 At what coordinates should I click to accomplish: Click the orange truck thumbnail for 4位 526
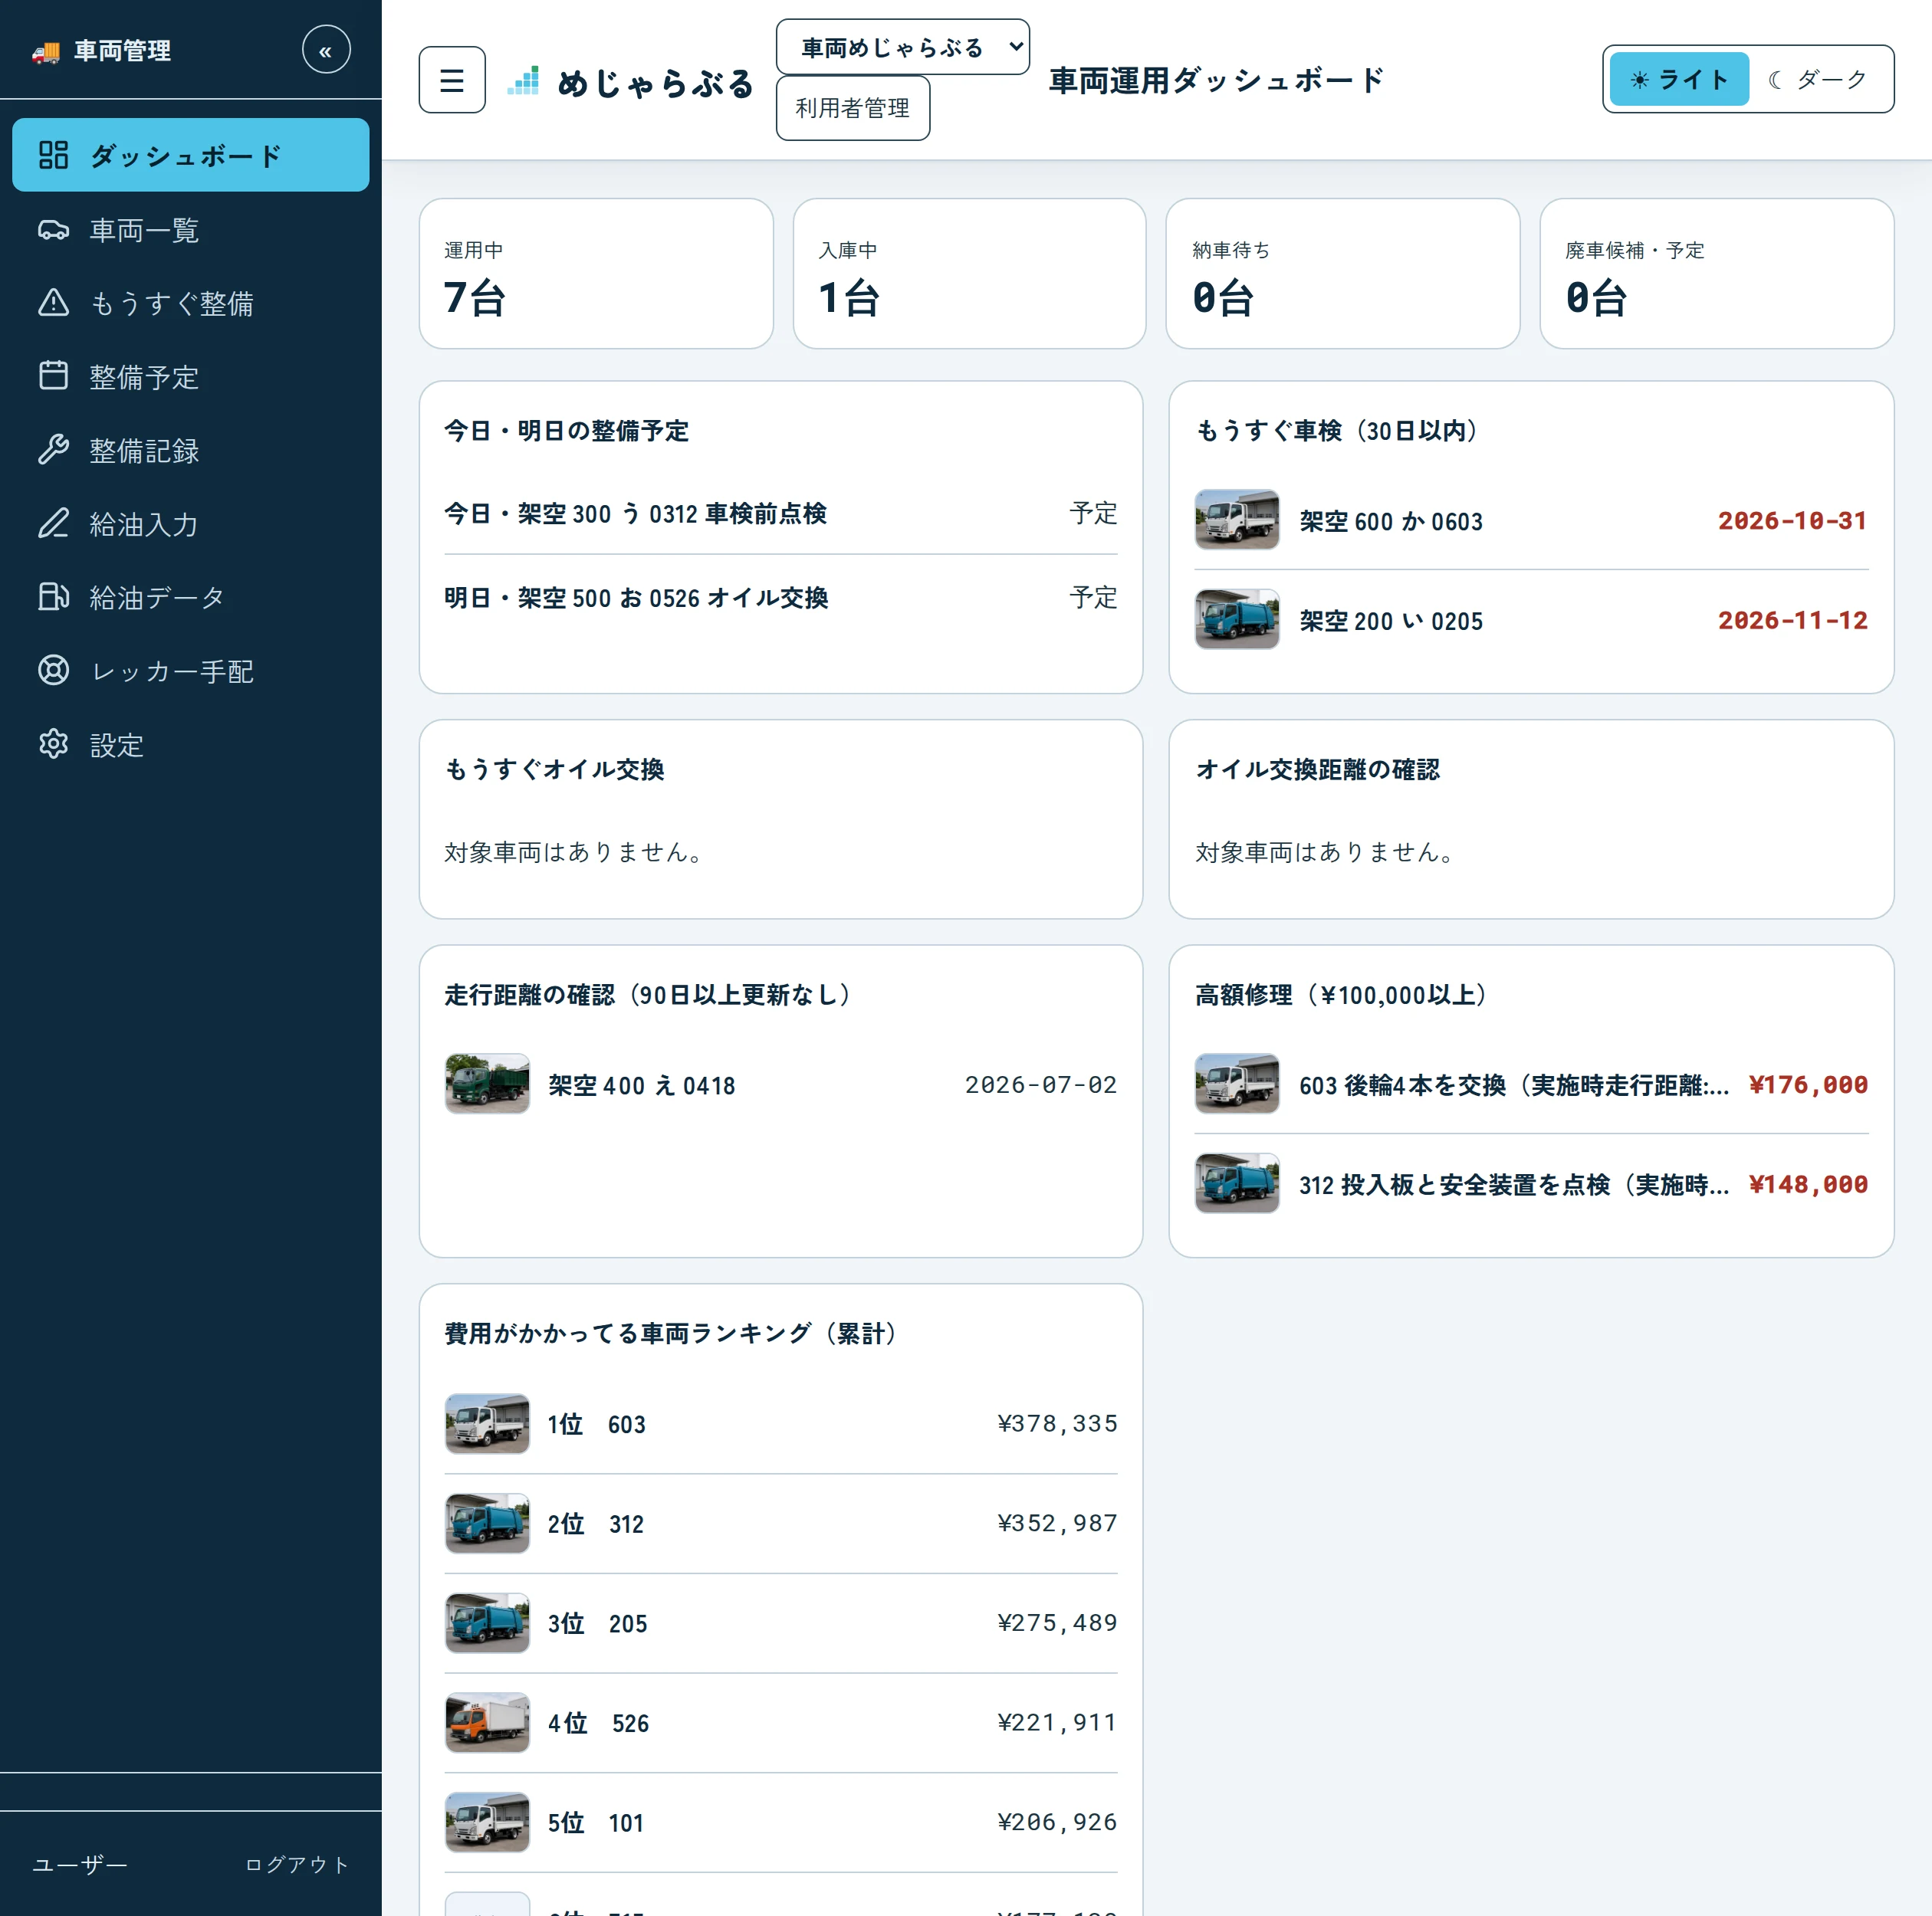coord(487,1722)
